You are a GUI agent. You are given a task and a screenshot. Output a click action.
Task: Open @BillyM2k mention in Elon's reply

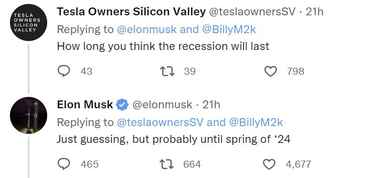click(x=256, y=123)
